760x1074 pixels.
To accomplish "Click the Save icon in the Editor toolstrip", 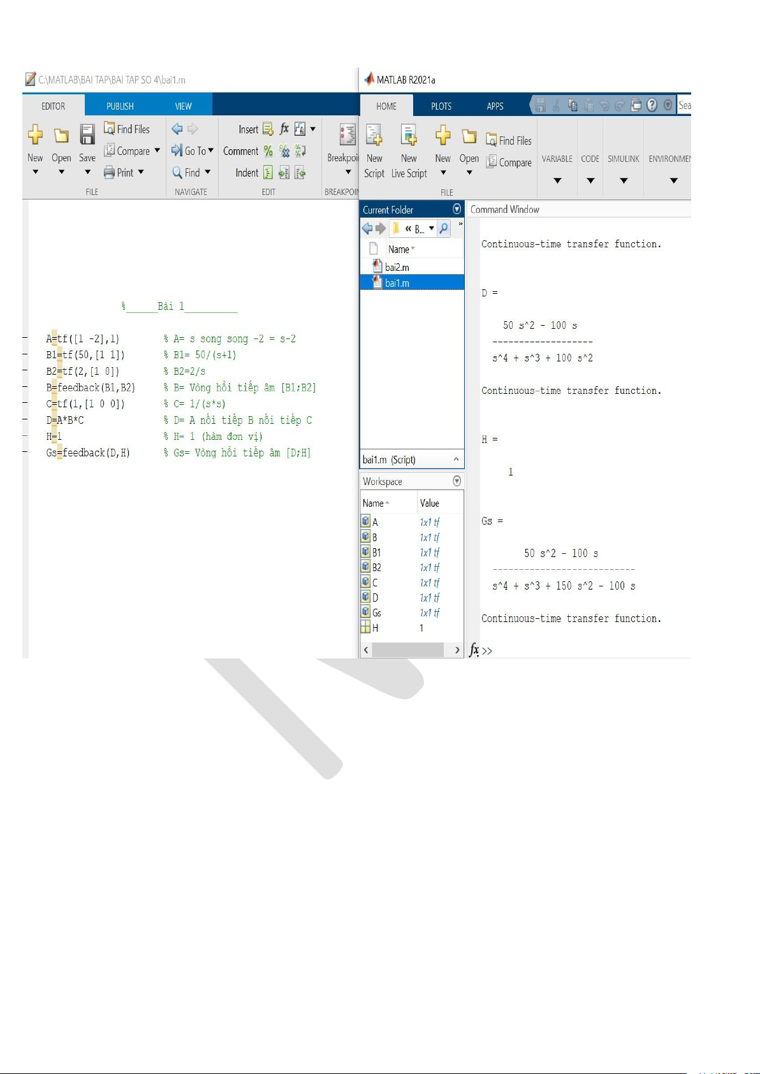I will (x=87, y=135).
